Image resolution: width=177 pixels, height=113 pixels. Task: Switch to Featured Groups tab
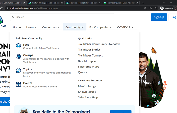click(x=45, y=3)
